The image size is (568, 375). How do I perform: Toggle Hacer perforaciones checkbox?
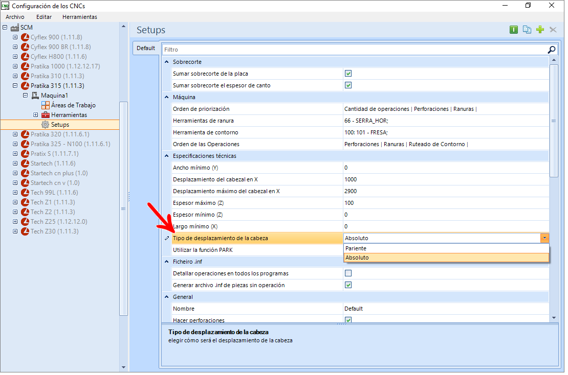click(348, 320)
